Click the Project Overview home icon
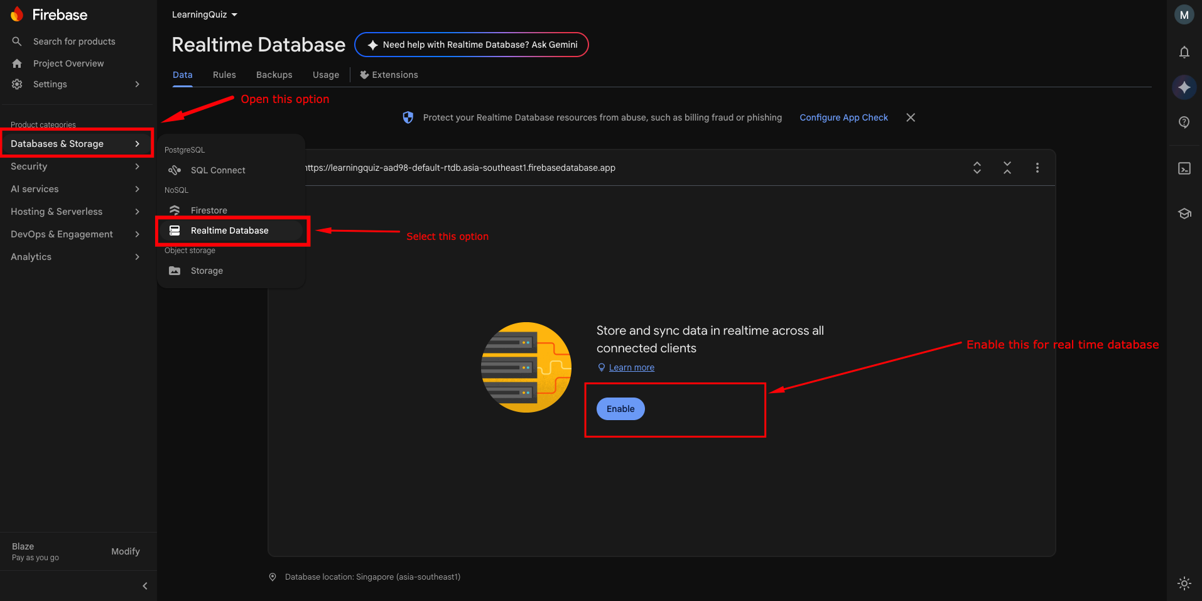The image size is (1202, 601). point(17,63)
